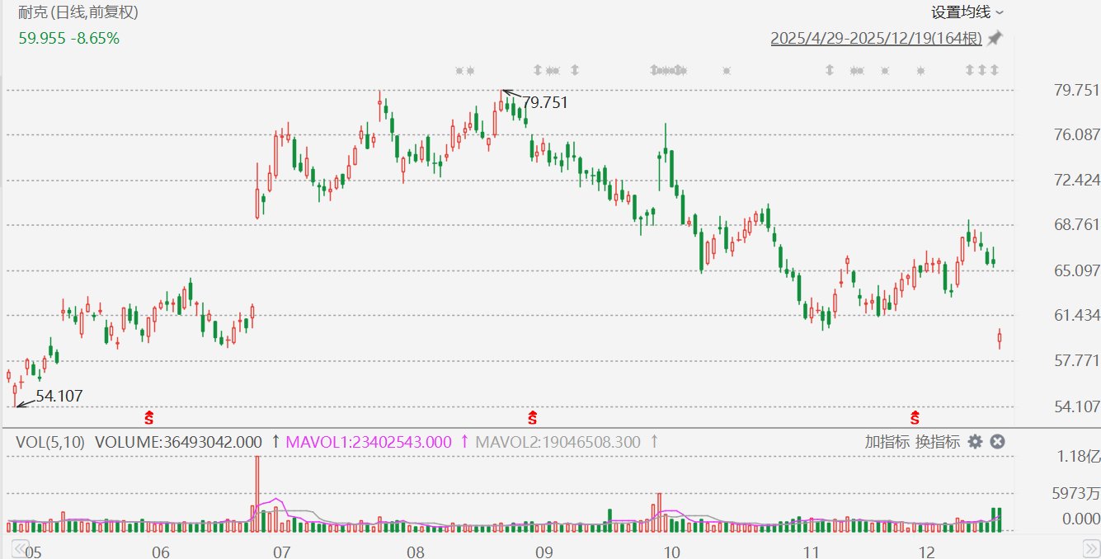The image size is (1101, 559).
Task: Click the 05 month label on the timeline
Action: coord(33,552)
